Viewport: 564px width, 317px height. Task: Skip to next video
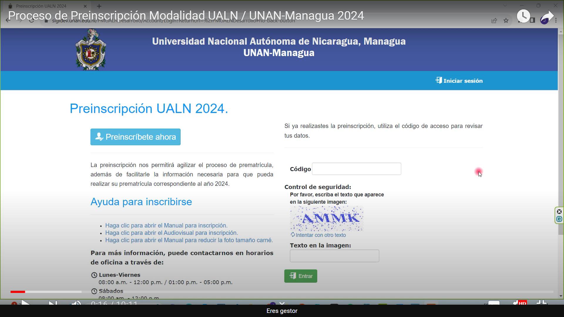[53, 303]
